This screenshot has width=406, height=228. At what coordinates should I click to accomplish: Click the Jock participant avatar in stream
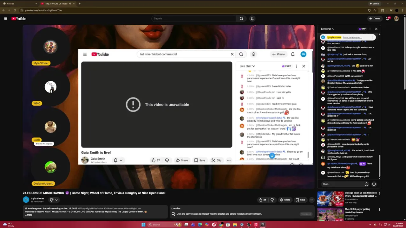[50, 127]
